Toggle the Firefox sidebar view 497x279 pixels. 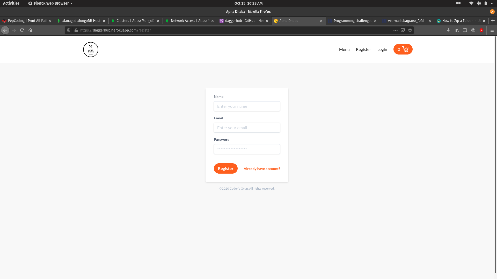[x=465, y=30]
